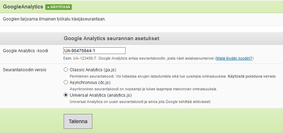
Task: Click 'Asynkroninen seurantakoodi on nopeampi' description
Action: pos(143,89)
